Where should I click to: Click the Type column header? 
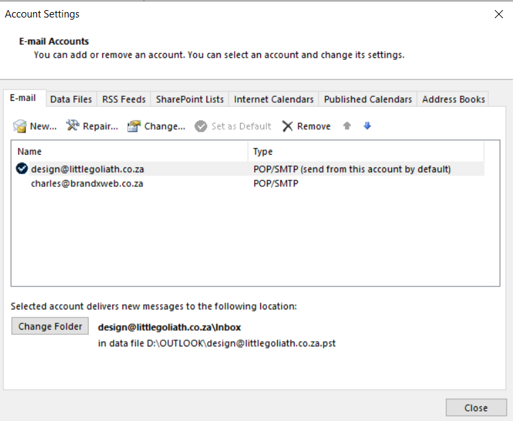pyautogui.click(x=363, y=152)
